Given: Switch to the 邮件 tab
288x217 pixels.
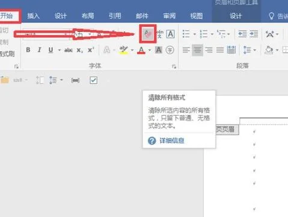Looking at the screenshot, I should [142, 16].
